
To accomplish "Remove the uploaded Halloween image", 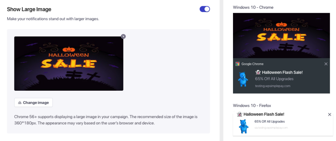I will [x=123, y=36].
